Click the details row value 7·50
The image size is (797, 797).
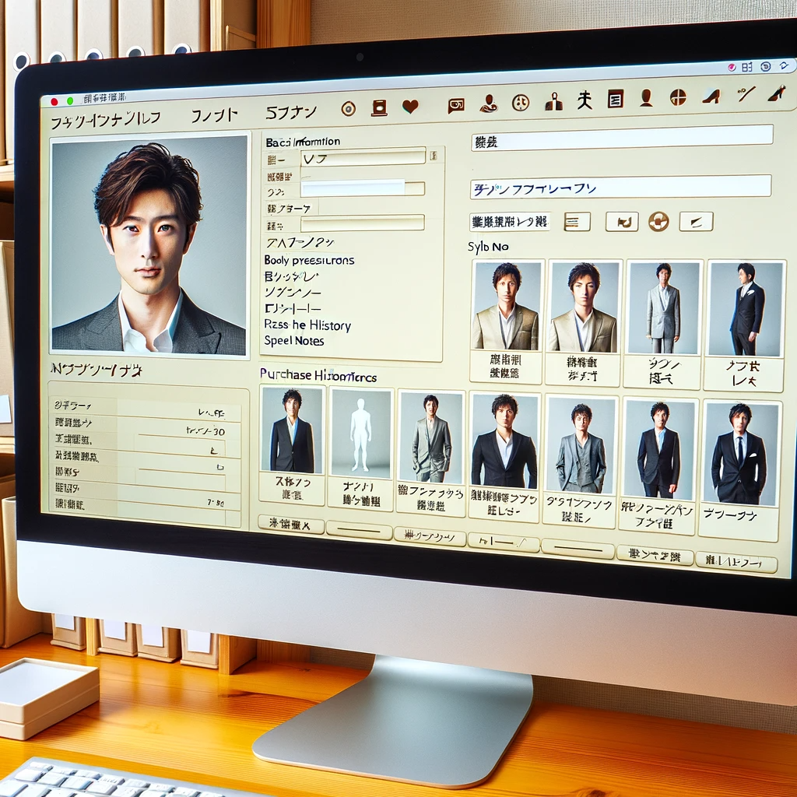[216, 503]
